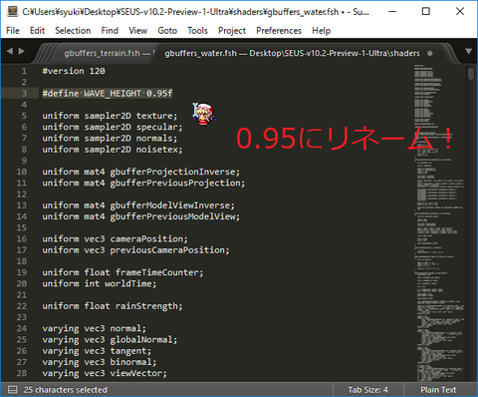Click 'gbufferModelViewInverse' line

[138, 205]
